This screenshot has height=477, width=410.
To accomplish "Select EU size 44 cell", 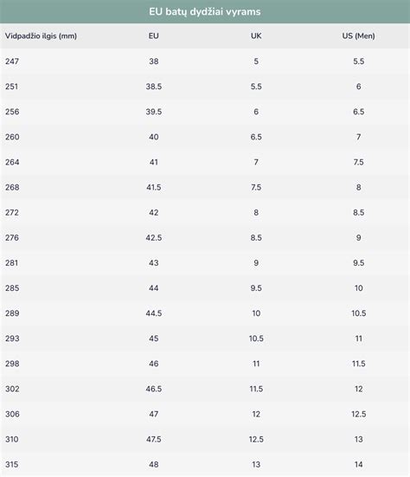I will 153,288.
